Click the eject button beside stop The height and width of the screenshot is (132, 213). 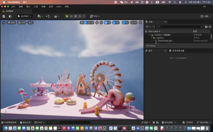80,16
